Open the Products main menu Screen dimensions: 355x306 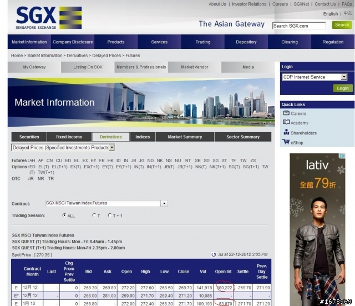[116, 42]
